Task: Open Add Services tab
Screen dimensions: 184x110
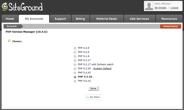Action: pyautogui.click(x=139, y=19)
